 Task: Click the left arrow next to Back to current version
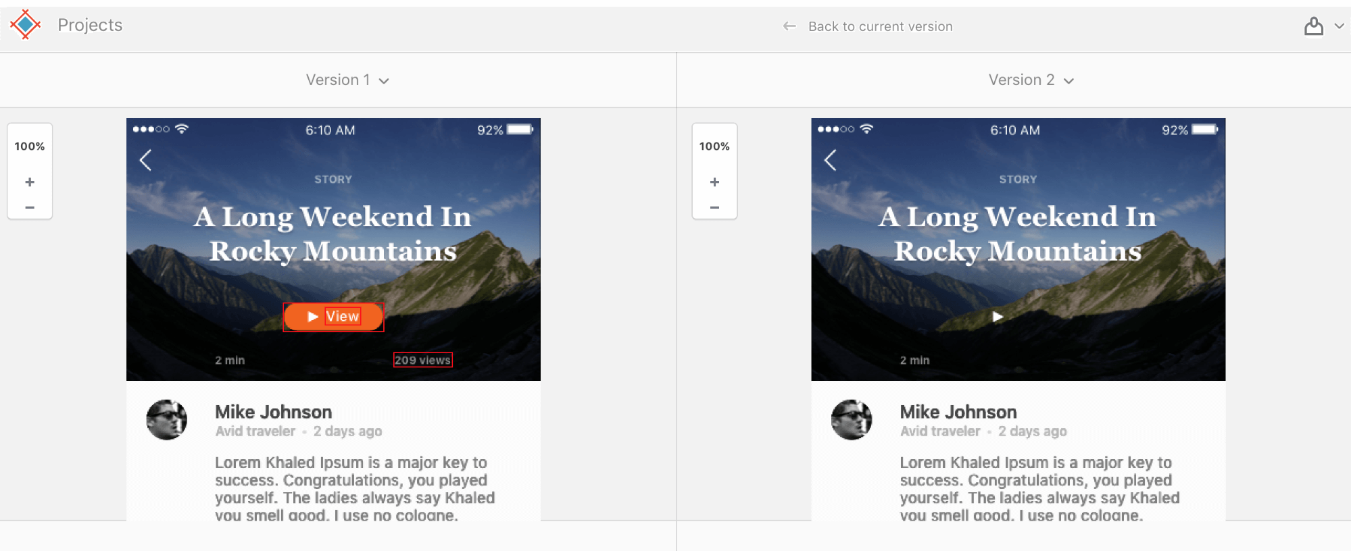click(x=789, y=26)
